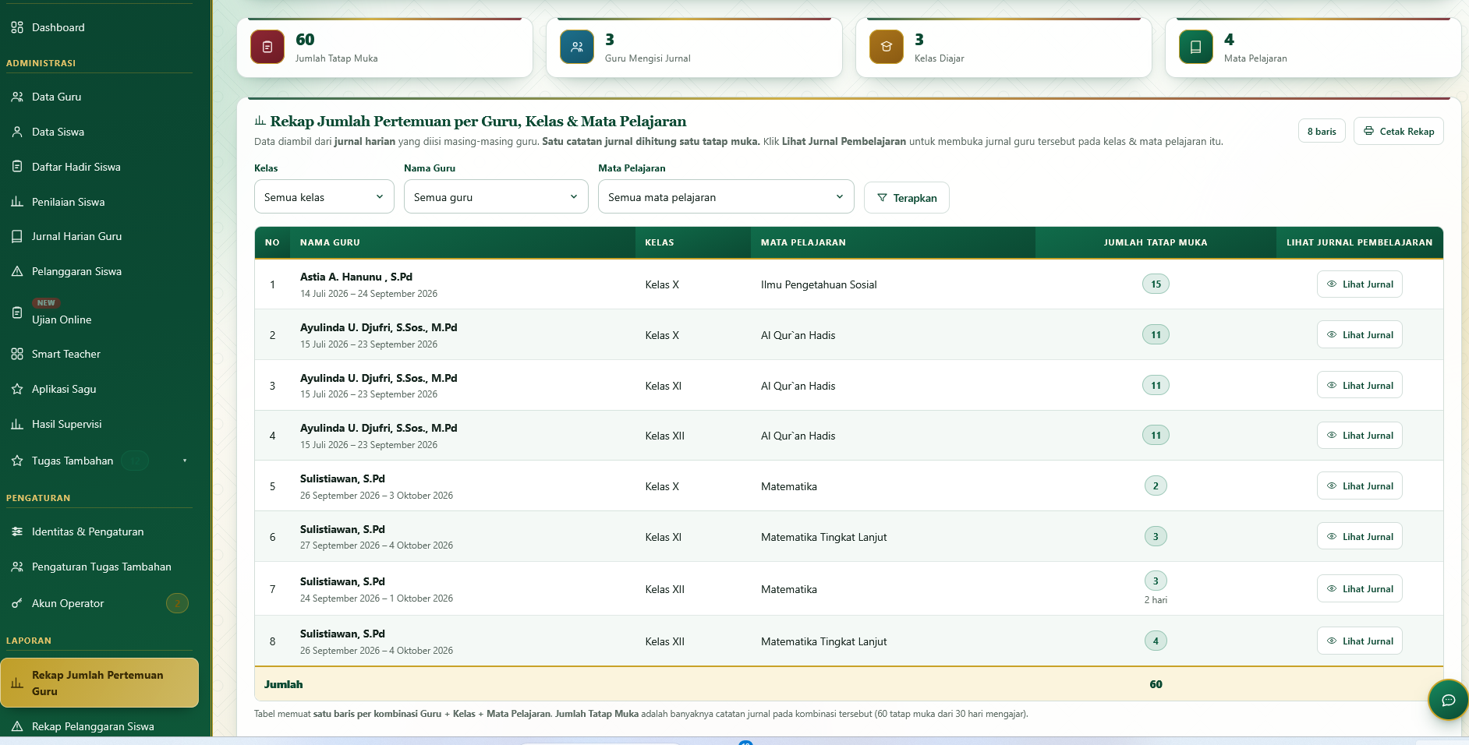
Task: Click the Daftar Hadir Siswa clipboard icon
Action: pyautogui.click(x=17, y=166)
